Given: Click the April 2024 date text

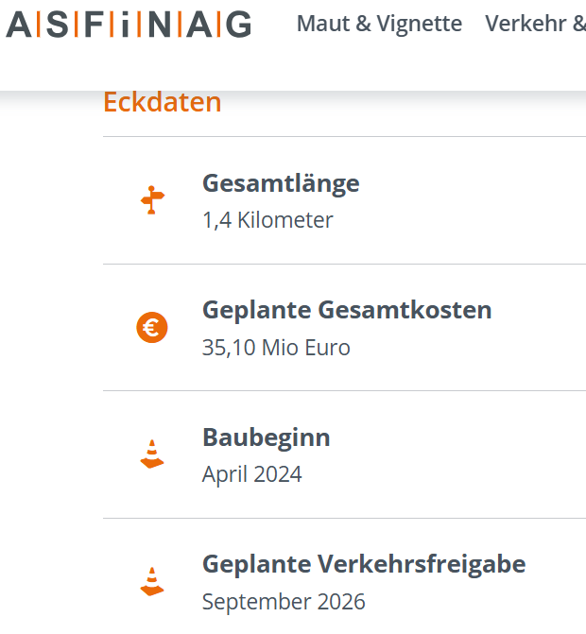Looking at the screenshot, I should click(252, 474).
